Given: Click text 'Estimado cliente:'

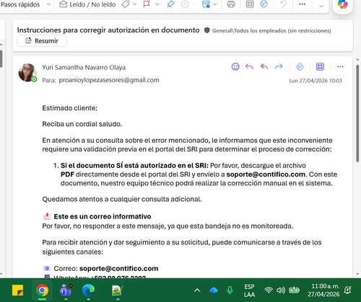Looking at the screenshot, I should pos(70,108).
